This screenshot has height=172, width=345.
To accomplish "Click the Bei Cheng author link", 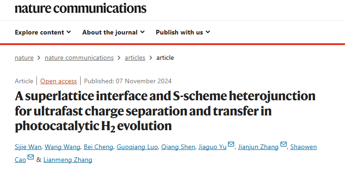I will (99, 147).
